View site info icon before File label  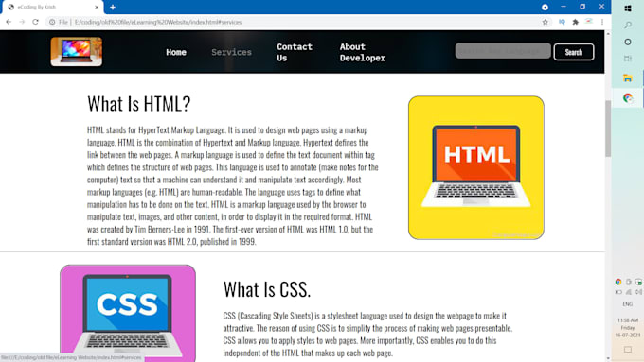(52, 22)
